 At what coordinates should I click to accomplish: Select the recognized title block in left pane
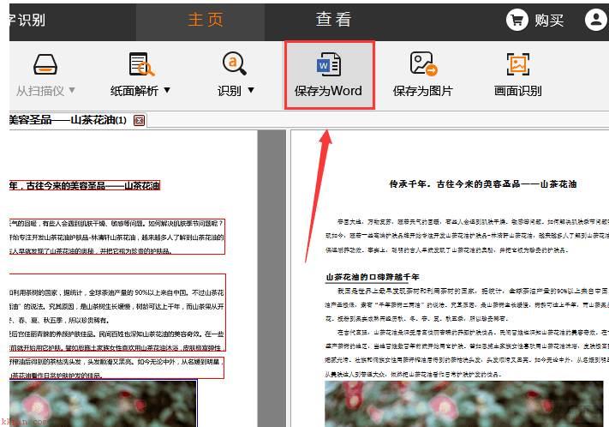click(x=85, y=185)
